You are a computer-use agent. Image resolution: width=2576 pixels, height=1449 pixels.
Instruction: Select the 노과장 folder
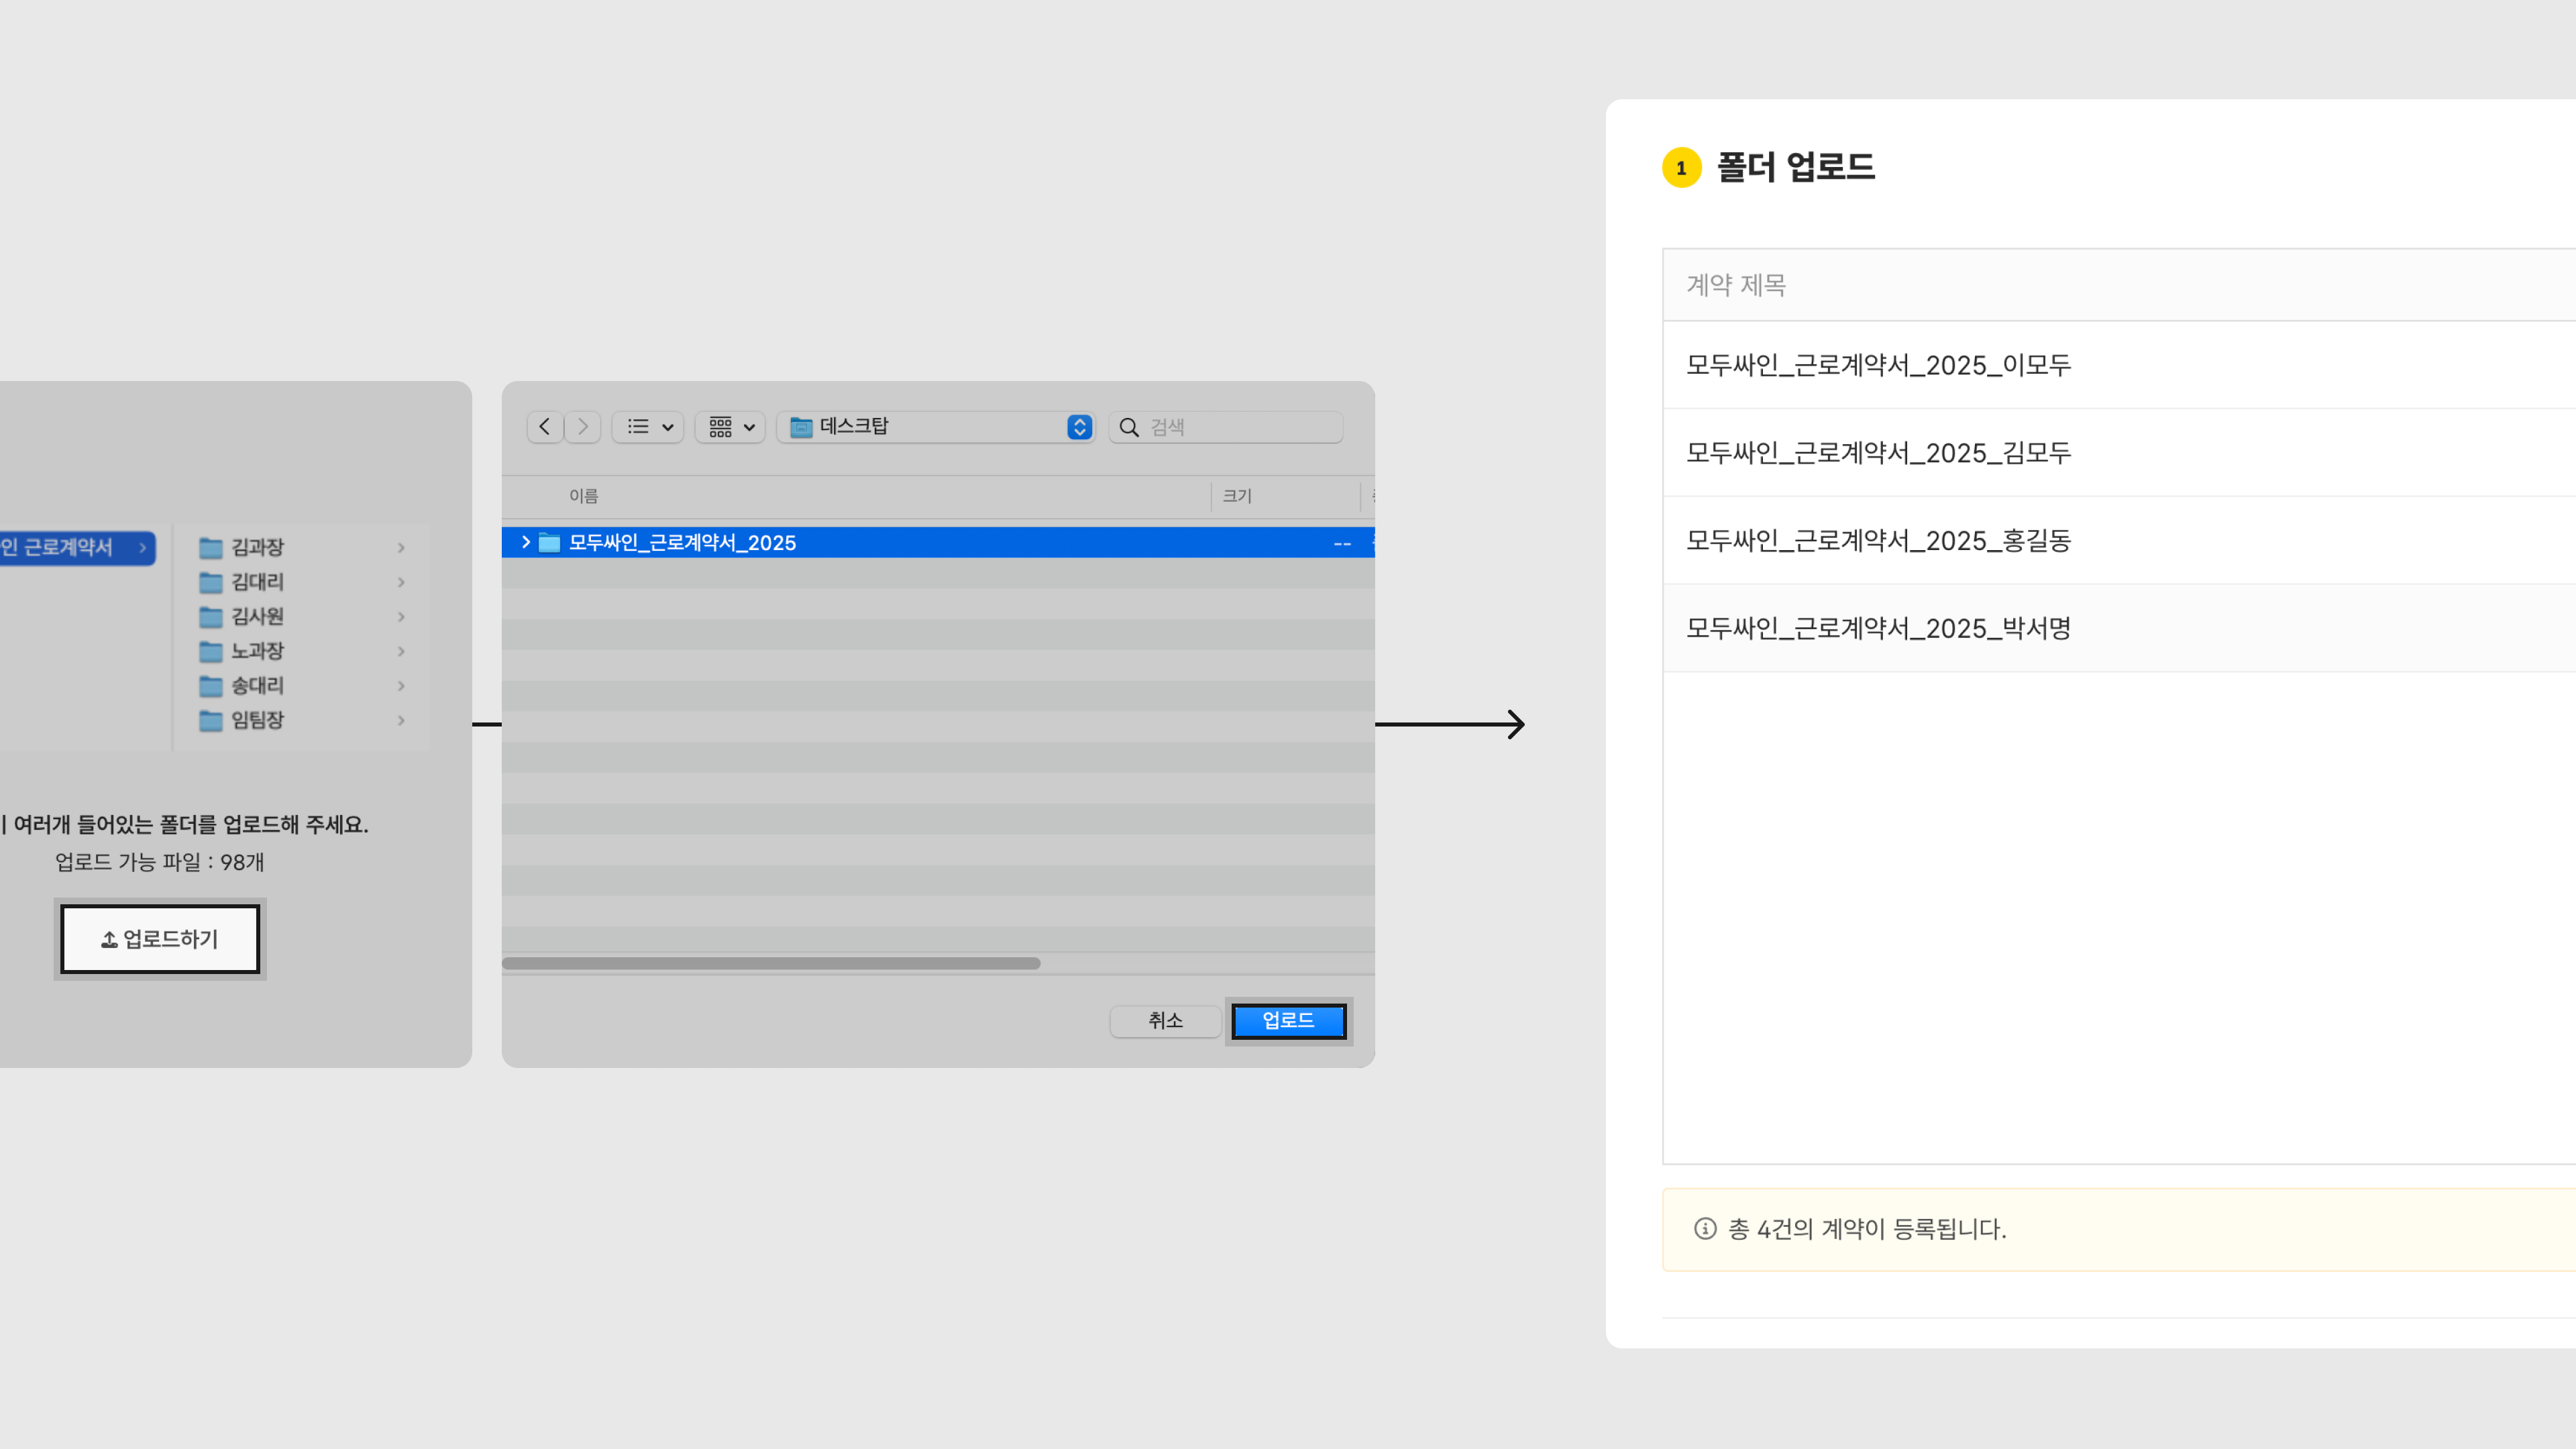[x=257, y=651]
